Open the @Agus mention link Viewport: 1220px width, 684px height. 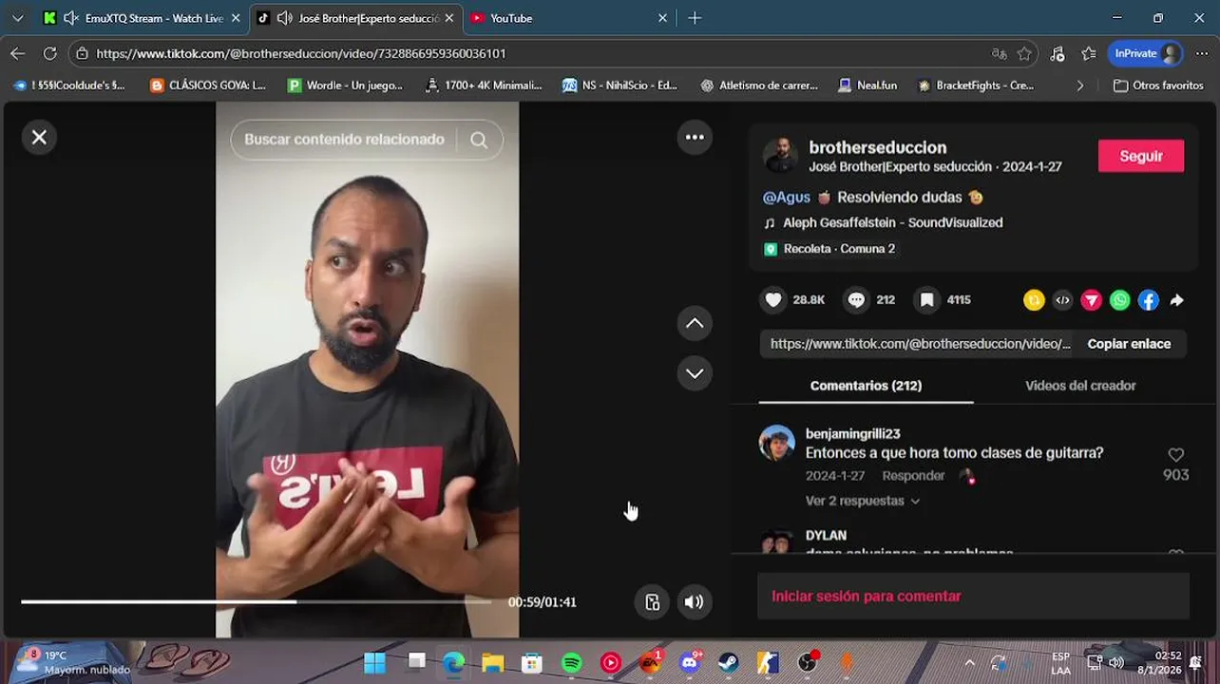786,198
